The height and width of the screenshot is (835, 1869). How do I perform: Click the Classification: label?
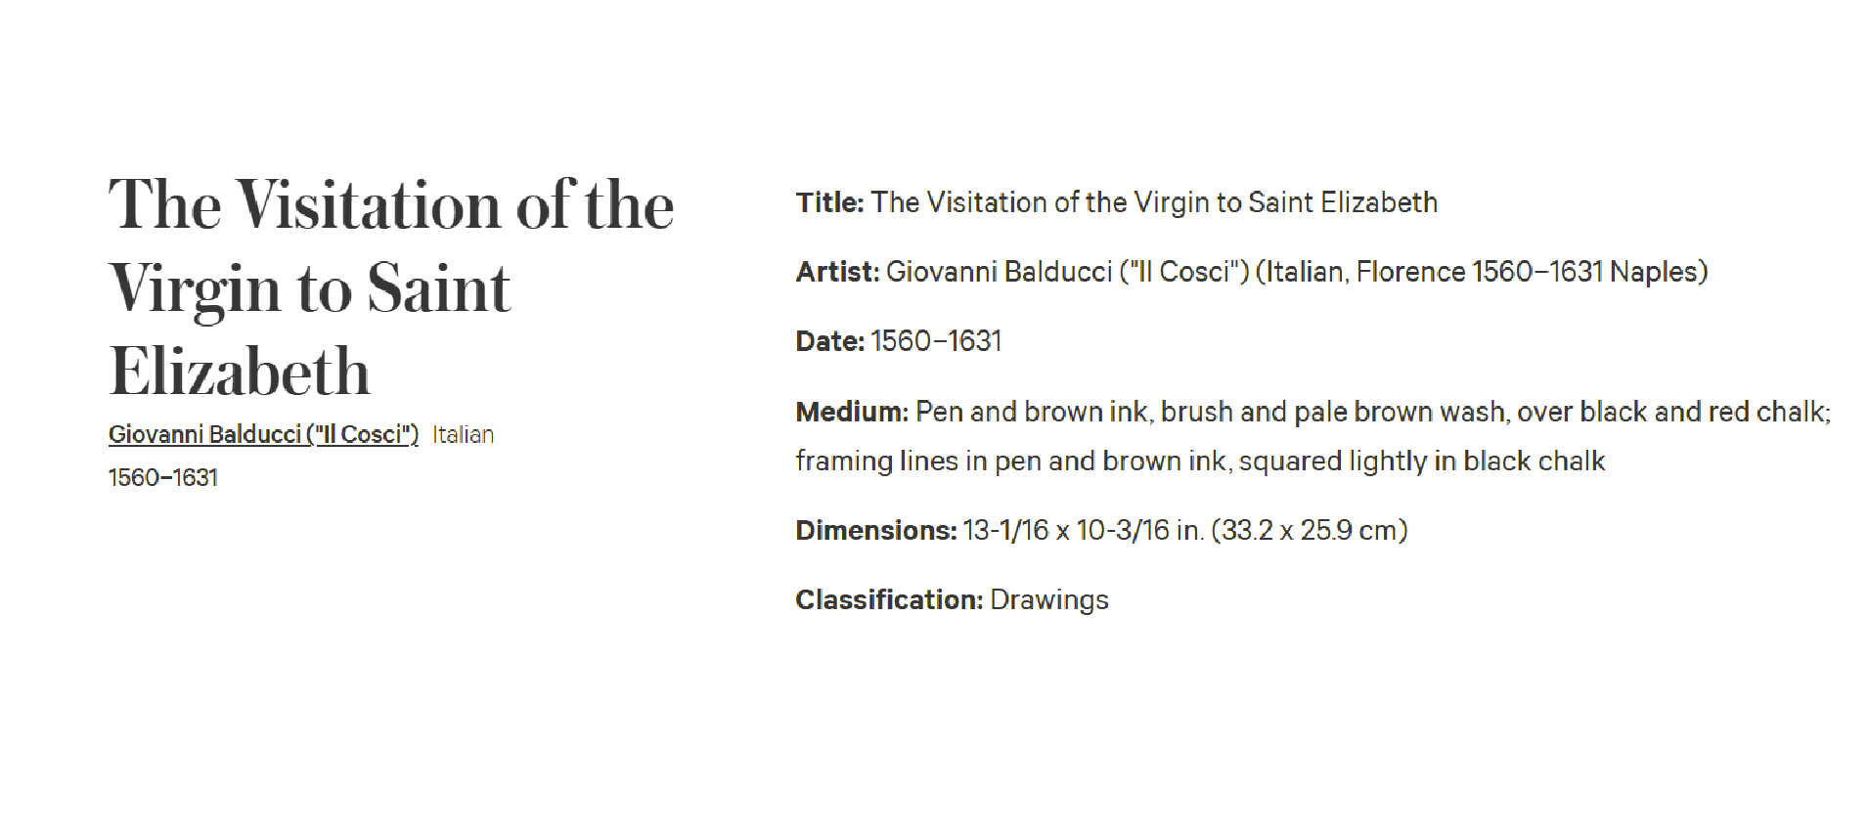point(889,599)
